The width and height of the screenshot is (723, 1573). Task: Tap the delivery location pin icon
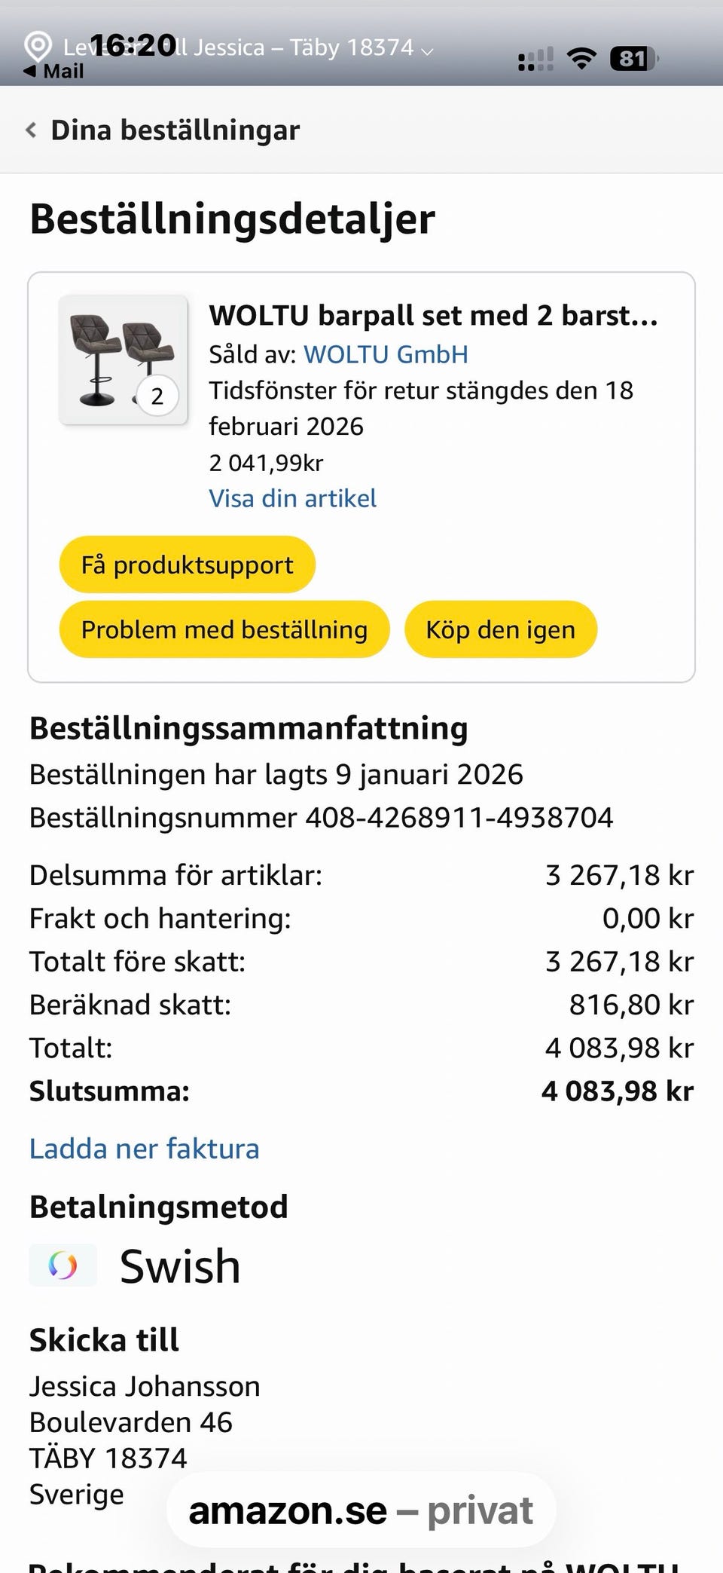(38, 47)
